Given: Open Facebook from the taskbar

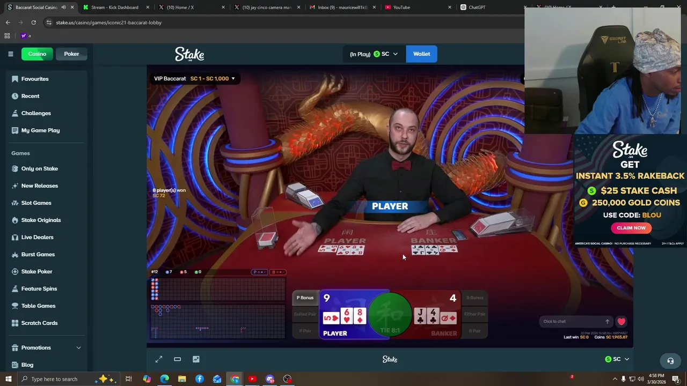Looking at the screenshot, I should tap(200, 379).
